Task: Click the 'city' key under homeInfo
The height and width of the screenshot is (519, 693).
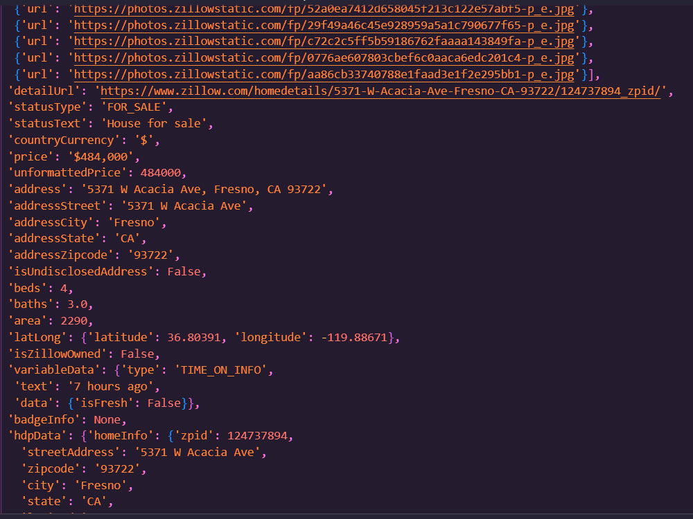Action: (41, 486)
